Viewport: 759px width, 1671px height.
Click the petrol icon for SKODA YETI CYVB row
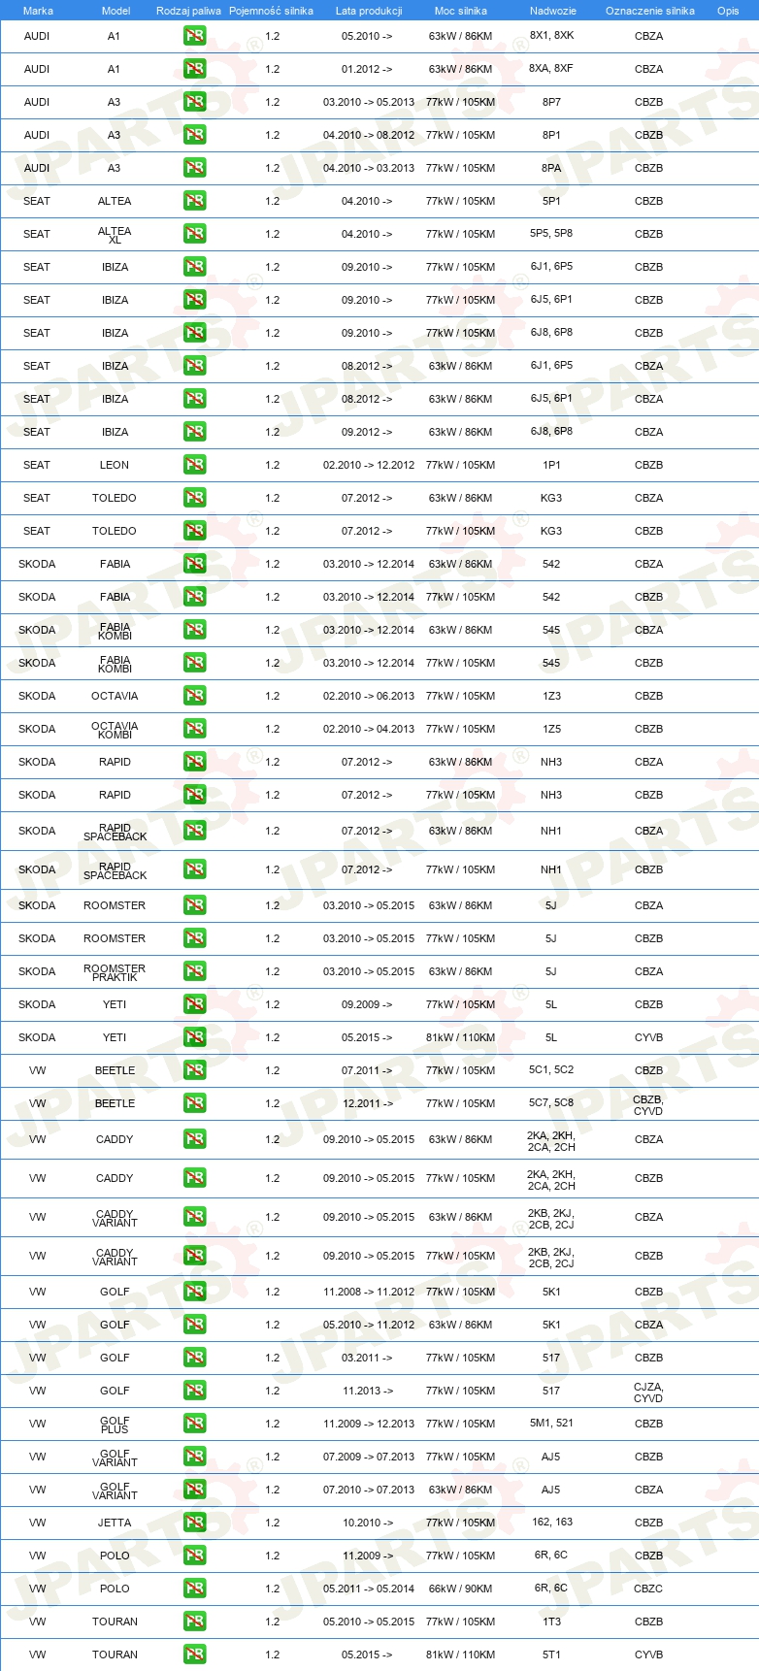194,1037
